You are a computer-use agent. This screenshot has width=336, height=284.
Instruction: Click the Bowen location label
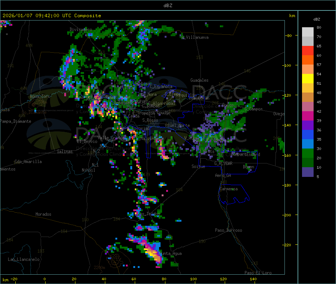[x=249, y=167]
